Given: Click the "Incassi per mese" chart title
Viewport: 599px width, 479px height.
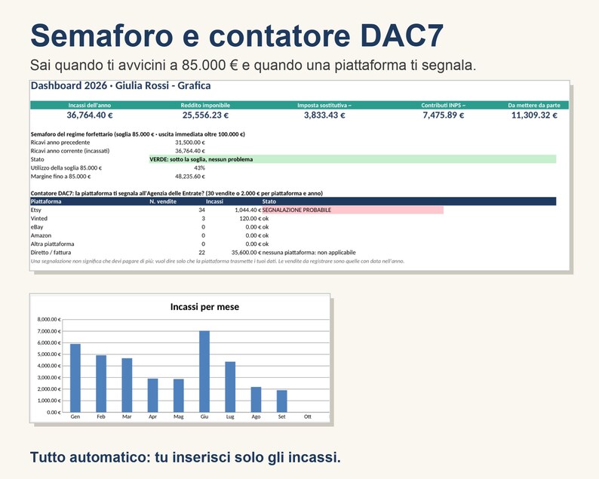Looking at the screenshot, I should (x=204, y=307).
